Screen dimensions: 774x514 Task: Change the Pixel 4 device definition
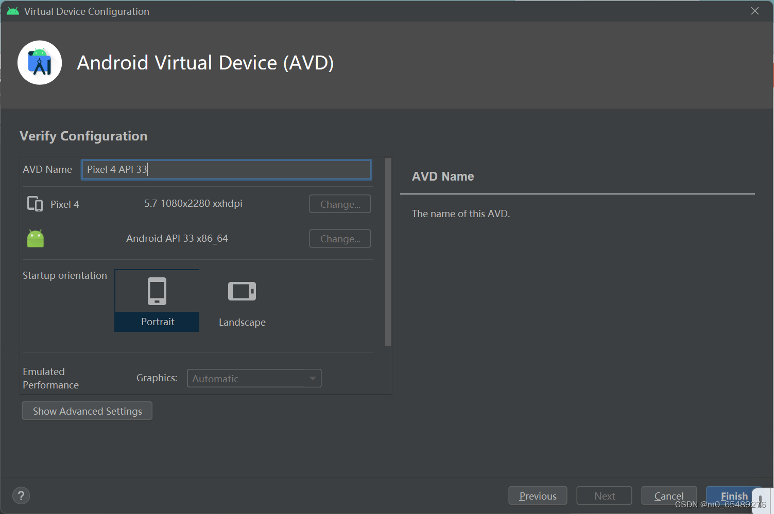click(x=340, y=204)
